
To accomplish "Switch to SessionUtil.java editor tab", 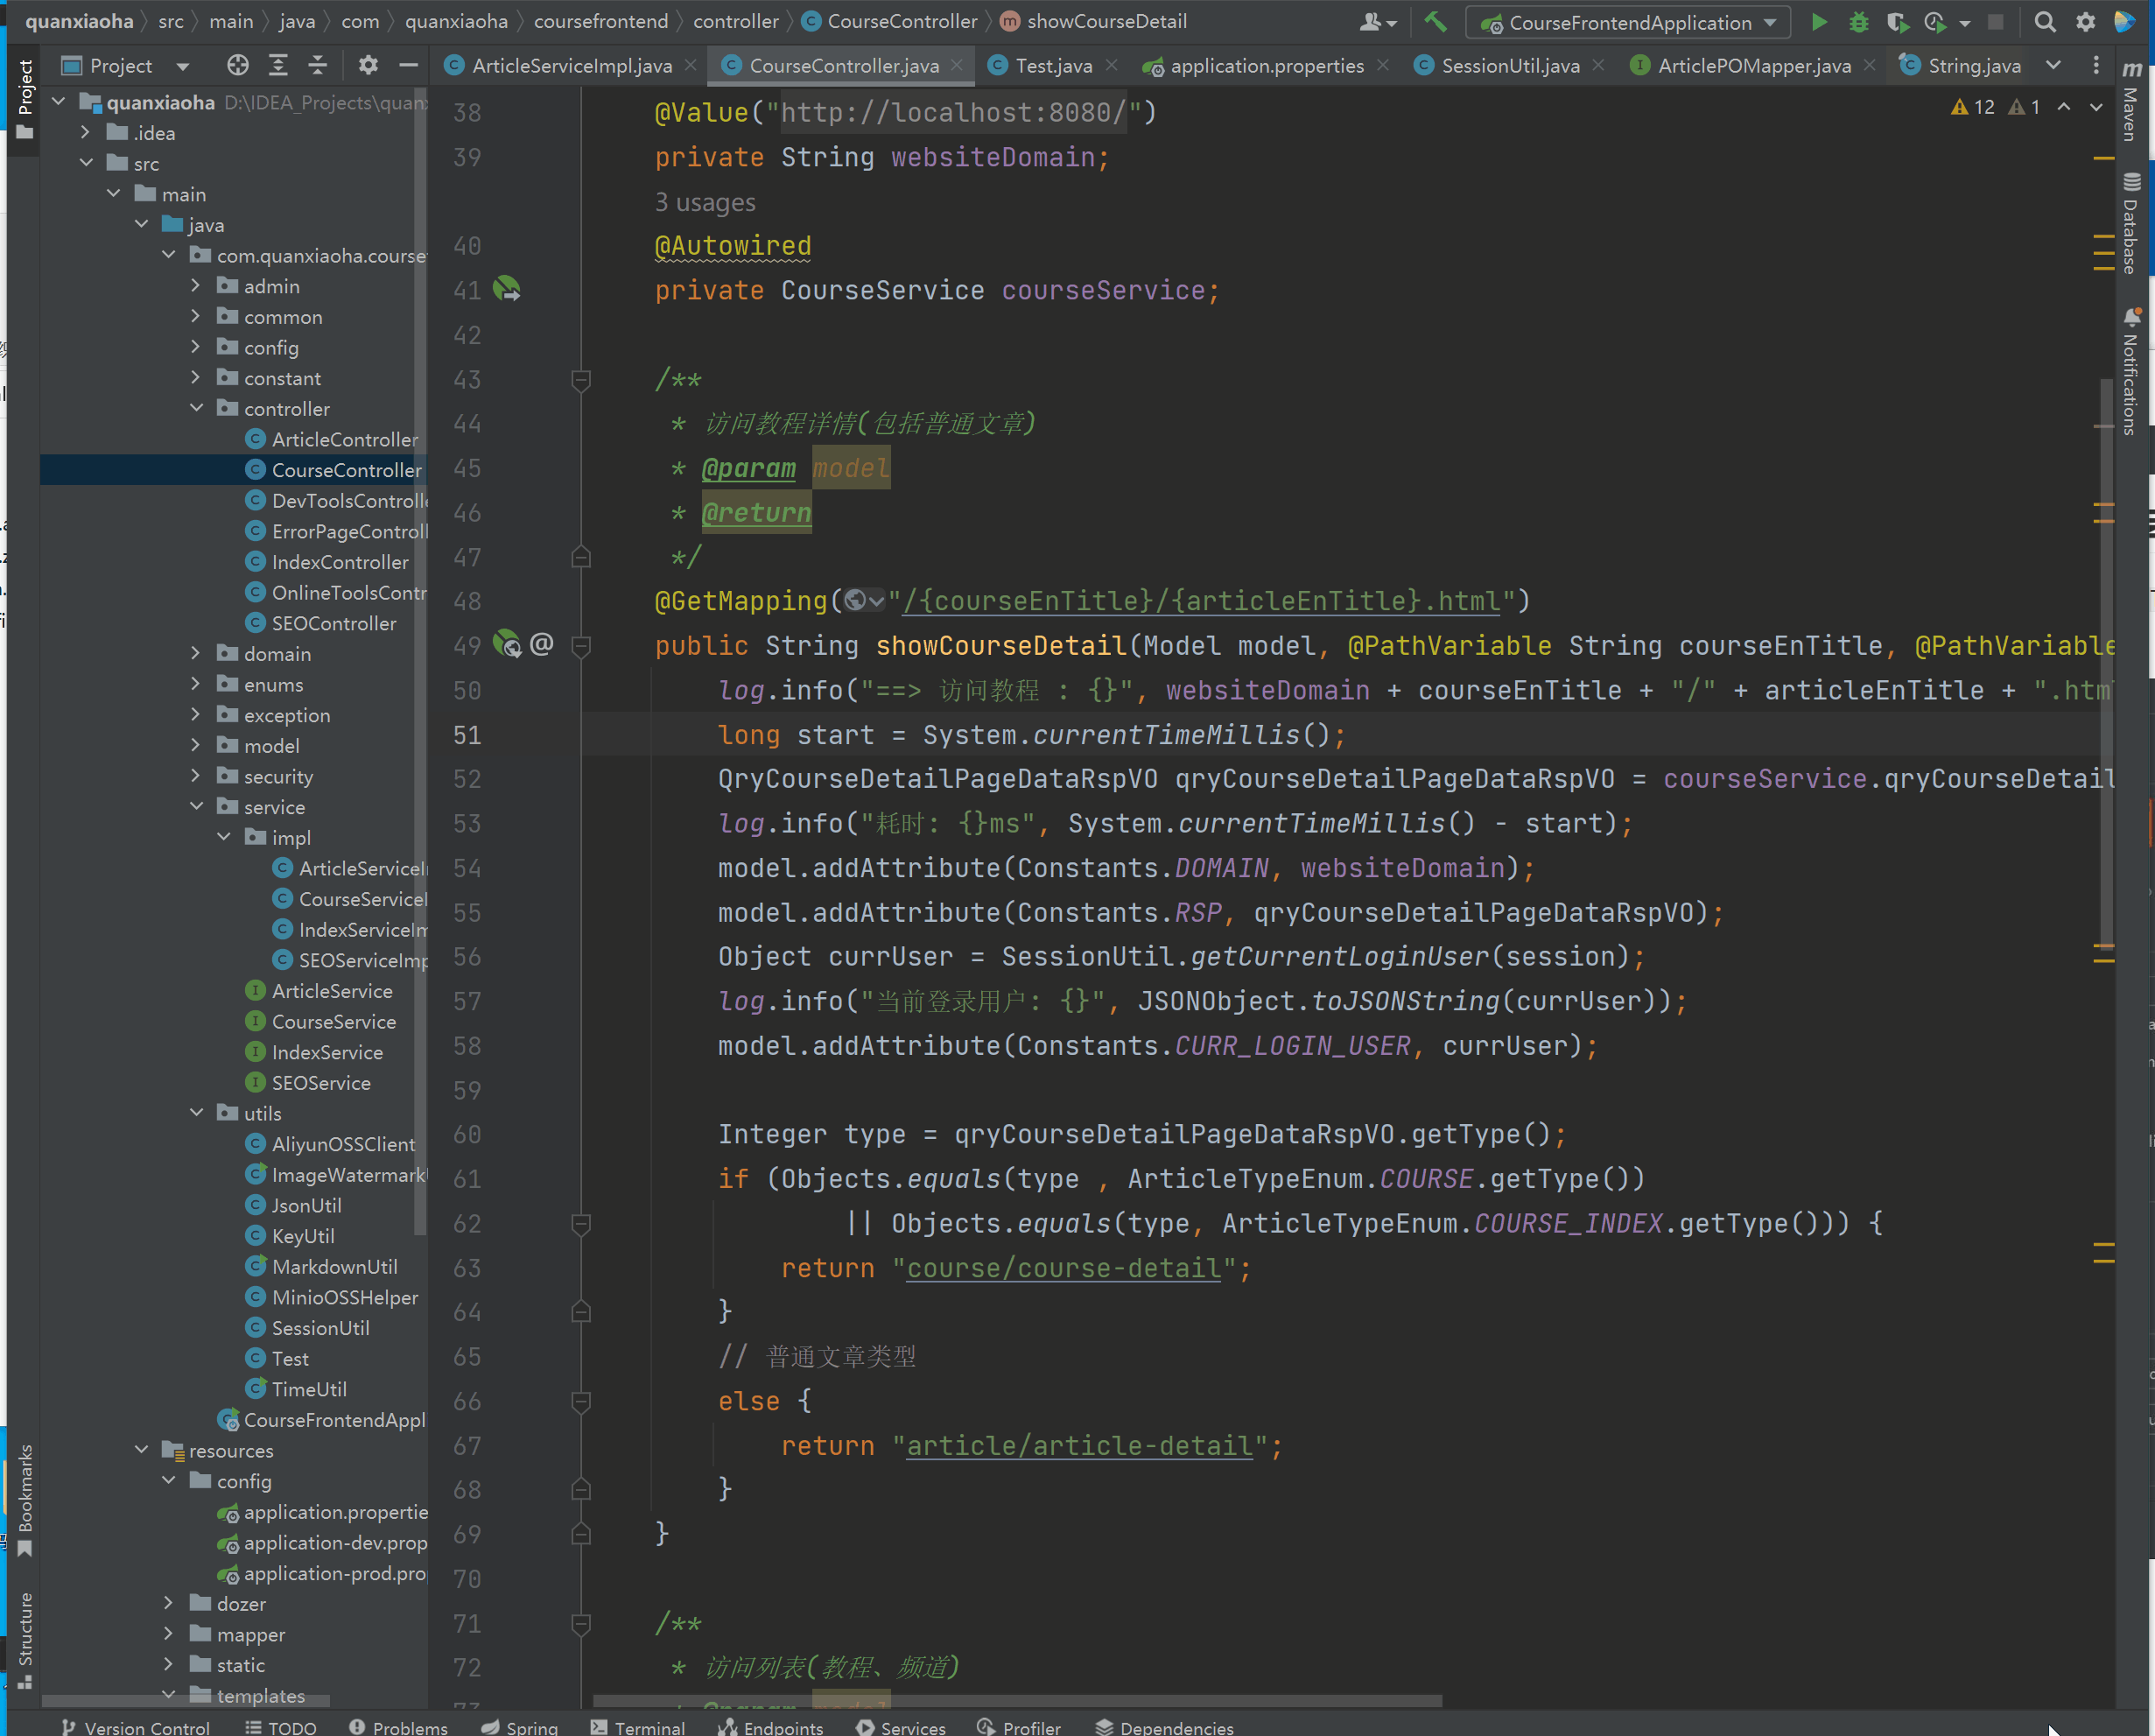I will [1510, 66].
